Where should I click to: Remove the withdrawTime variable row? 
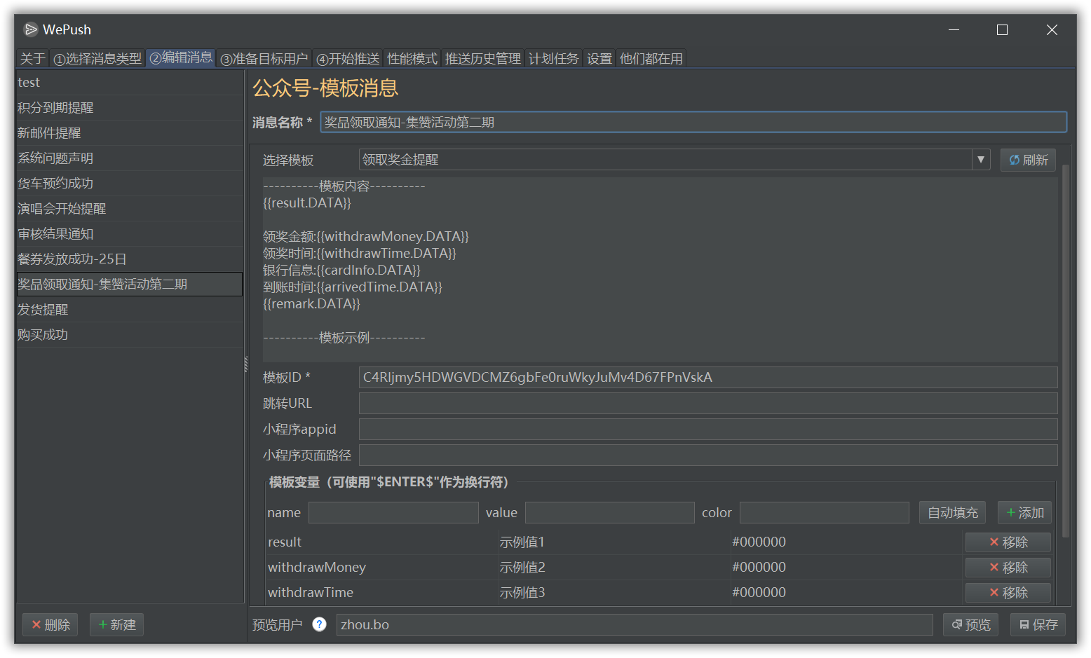(1008, 592)
